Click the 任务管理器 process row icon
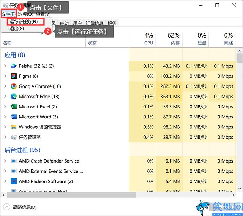This screenshot has height=216, width=243. pyautogui.click(x=14, y=137)
